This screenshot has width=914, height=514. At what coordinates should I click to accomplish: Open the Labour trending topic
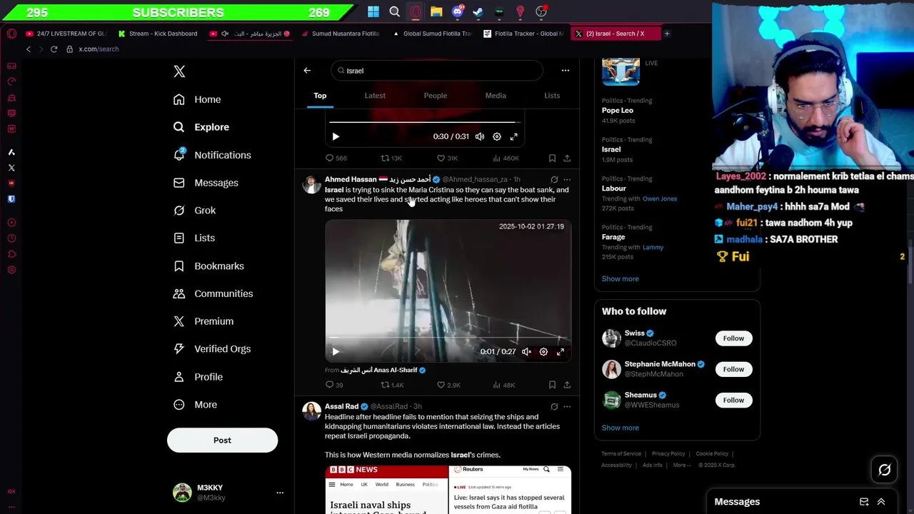pos(614,188)
